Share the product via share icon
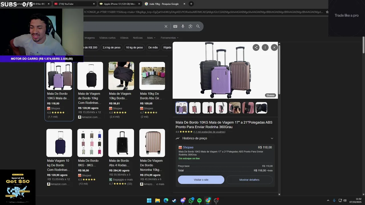This screenshot has height=205, width=365. 256,48
